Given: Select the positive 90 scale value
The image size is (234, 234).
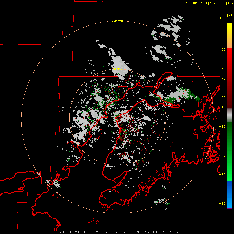Looking at the screenshot, I should tap(223, 30).
